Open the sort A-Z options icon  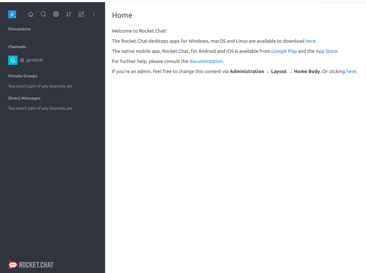point(68,14)
